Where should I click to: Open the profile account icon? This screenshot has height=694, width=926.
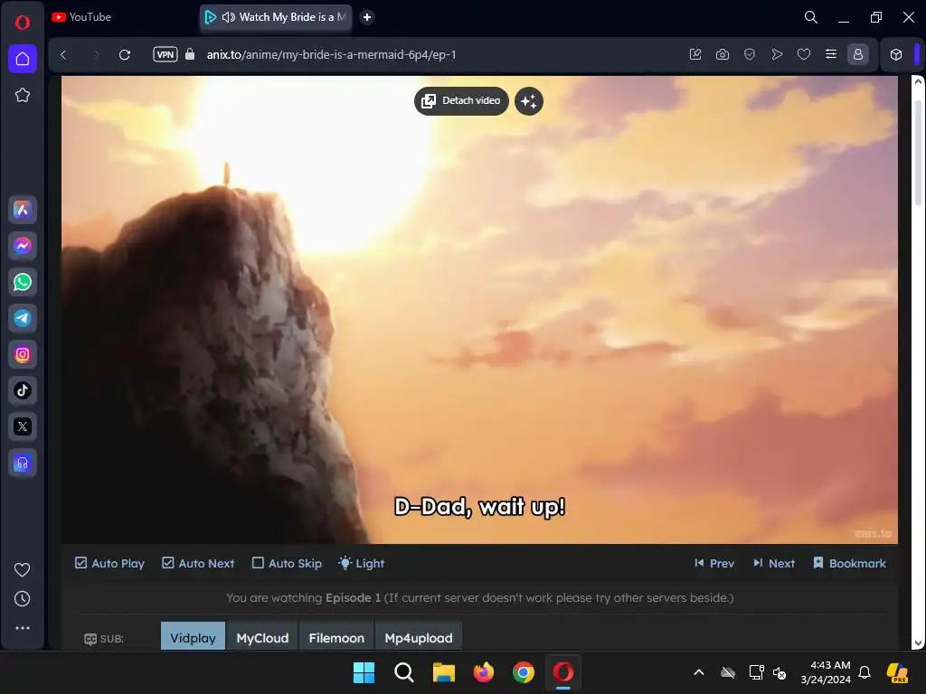pyautogui.click(x=858, y=54)
